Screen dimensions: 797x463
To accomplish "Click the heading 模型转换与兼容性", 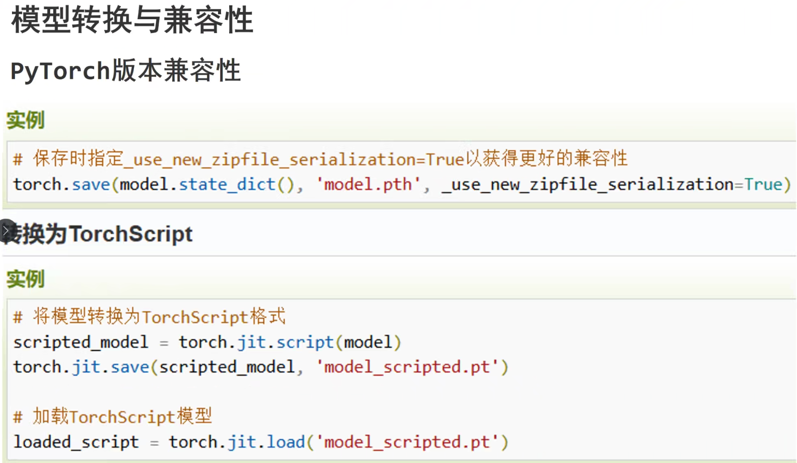I will [132, 21].
